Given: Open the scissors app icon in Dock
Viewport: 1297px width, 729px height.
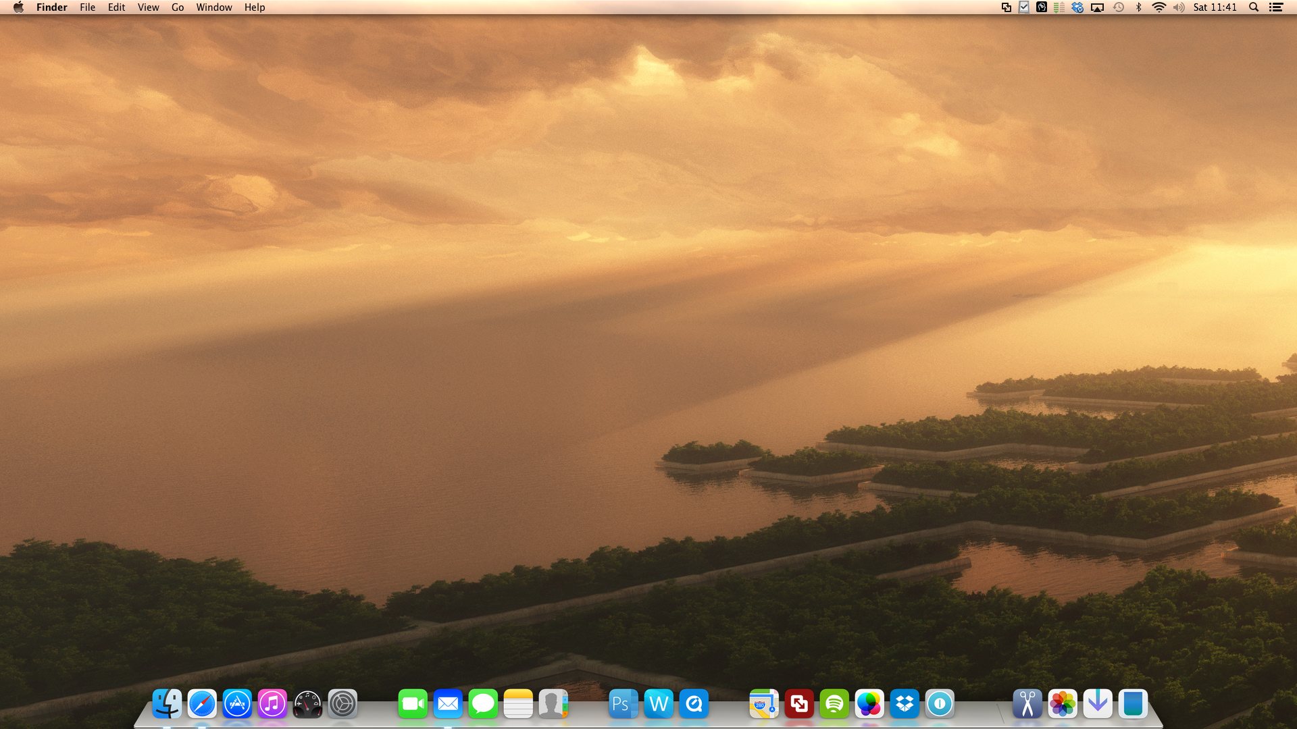Looking at the screenshot, I should pos(1027,704).
